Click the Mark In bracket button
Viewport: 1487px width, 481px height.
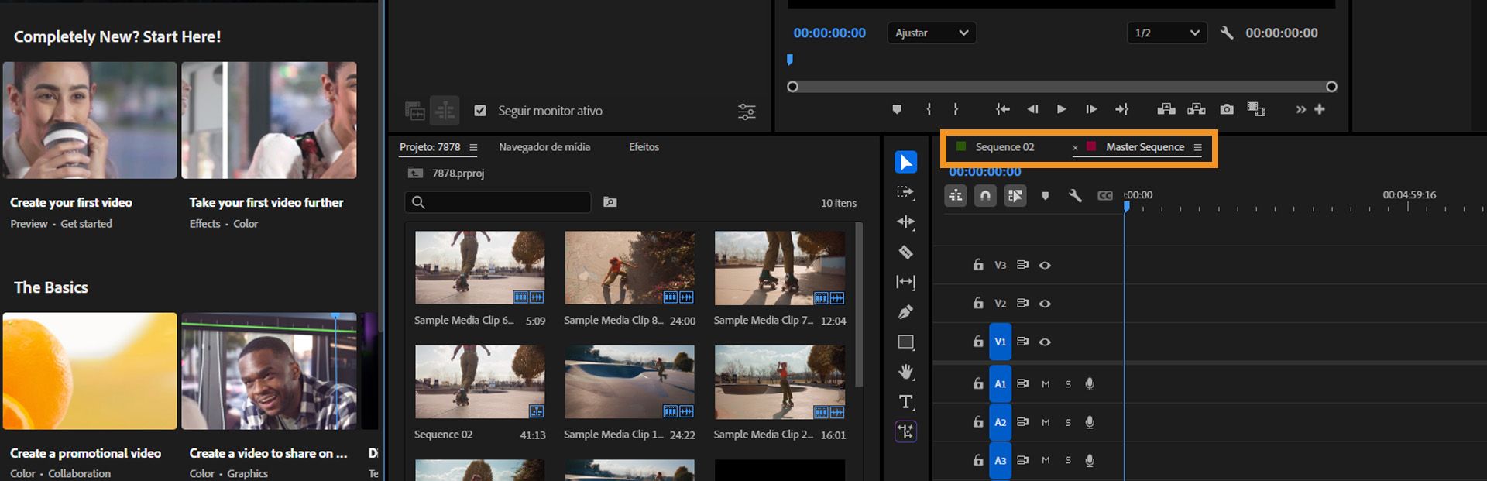pos(929,109)
